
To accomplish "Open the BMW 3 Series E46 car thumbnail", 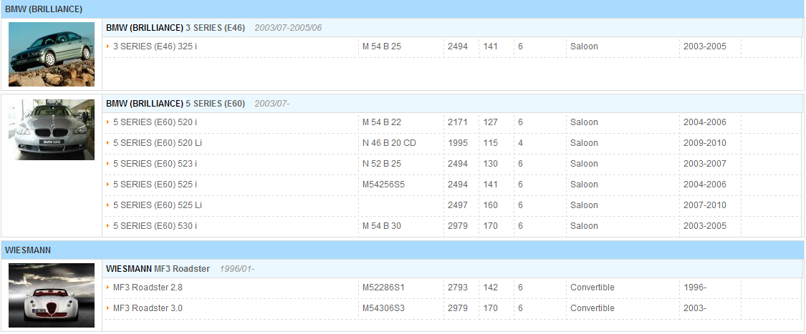I will pos(52,54).
